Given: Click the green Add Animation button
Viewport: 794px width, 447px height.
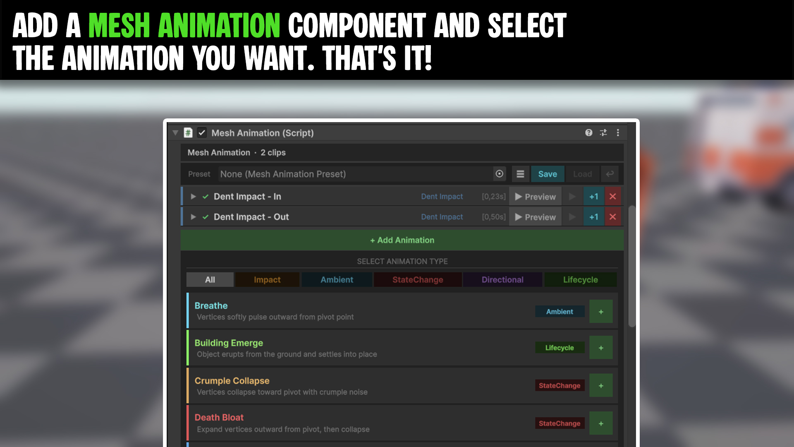Looking at the screenshot, I should (x=402, y=240).
